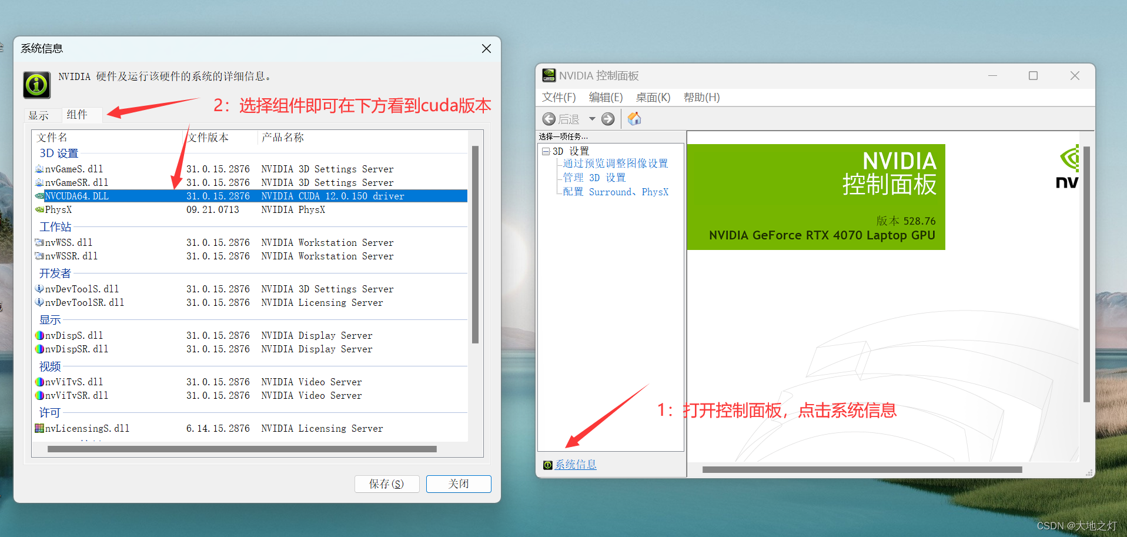1127x537 pixels.
Task: Collapse the 3D 设置 tree node
Action: coord(546,151)
